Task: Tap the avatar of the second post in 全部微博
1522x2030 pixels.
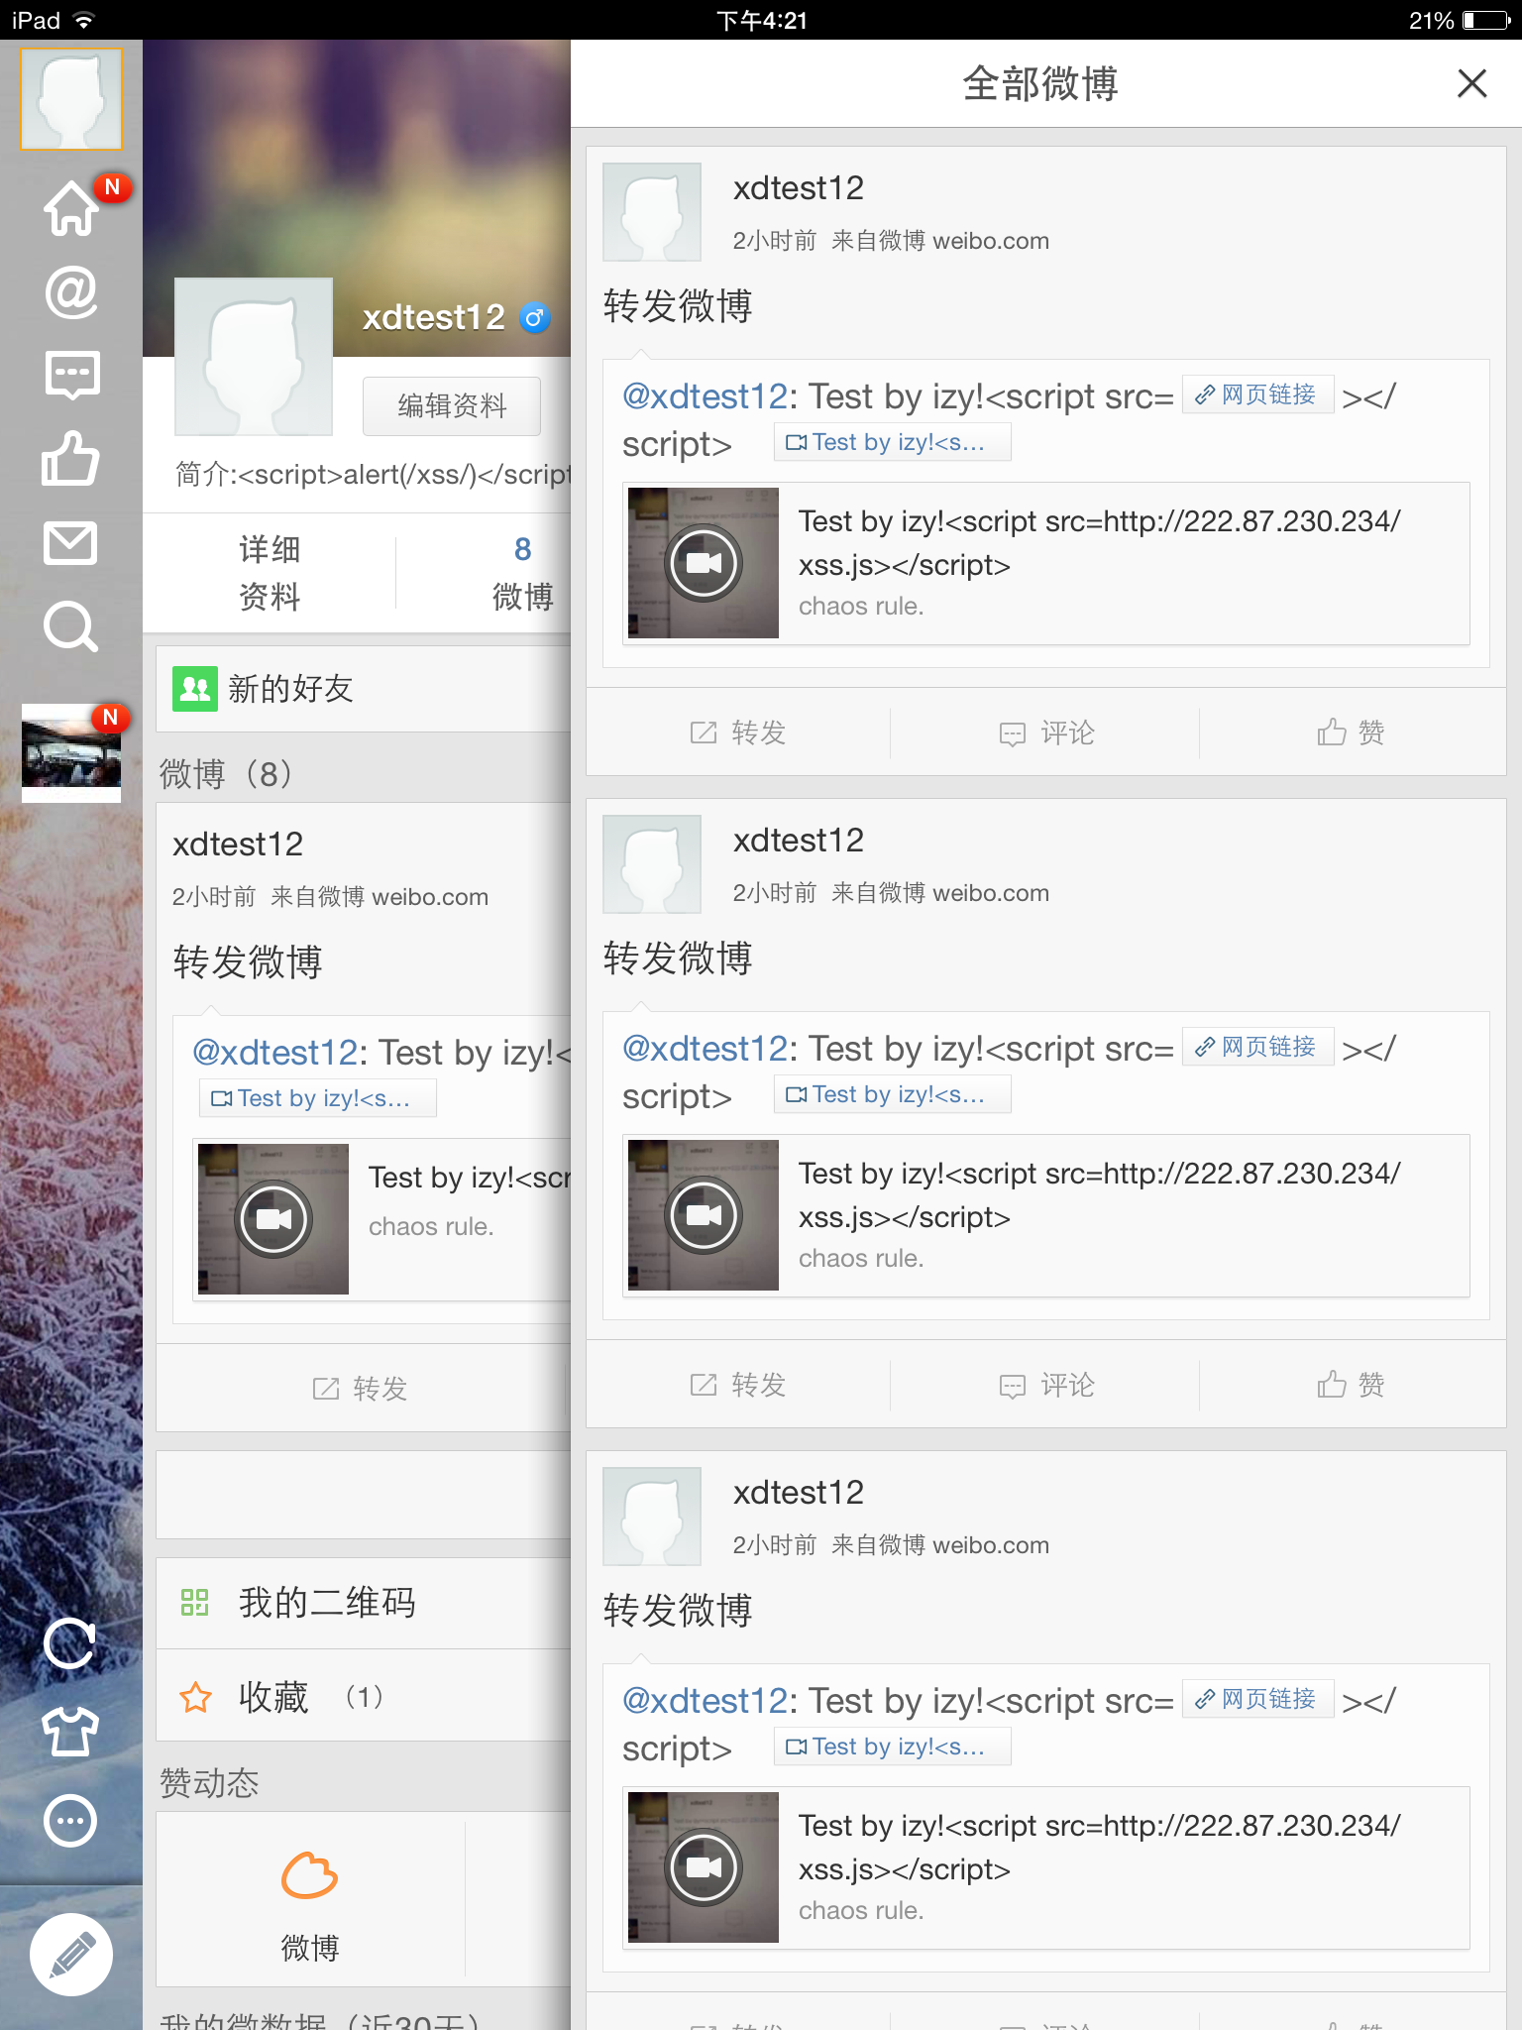Action: click(x=652, y=864)
